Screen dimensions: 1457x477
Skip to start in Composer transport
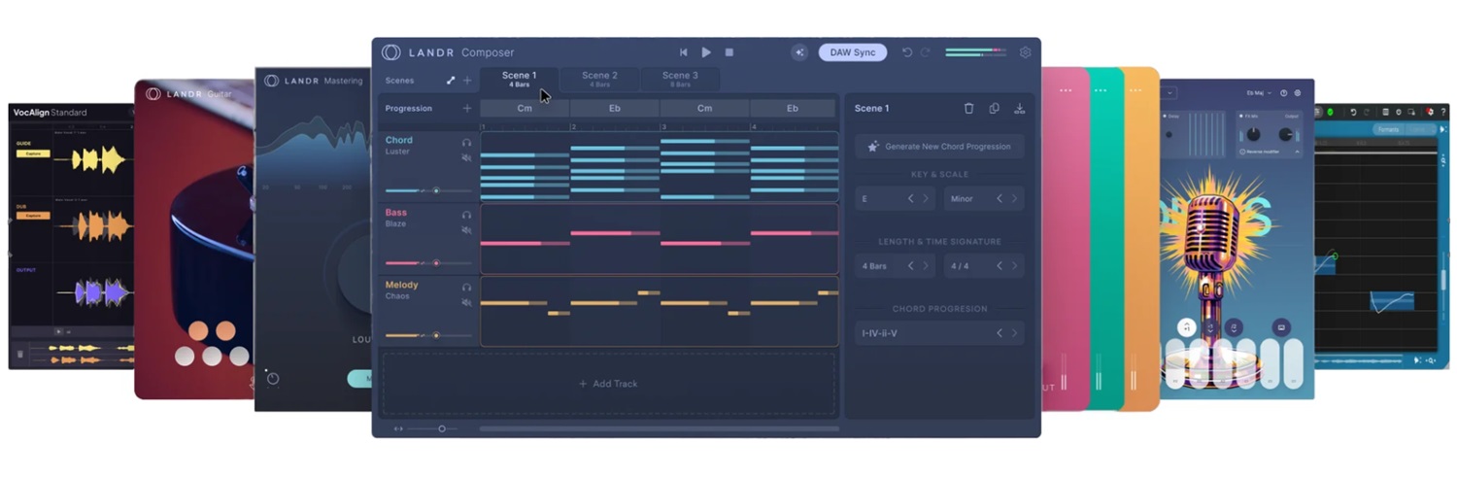[x=683, y=52]
